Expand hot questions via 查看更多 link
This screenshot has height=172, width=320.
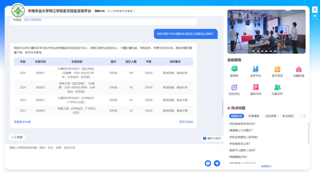click(267, 166)
